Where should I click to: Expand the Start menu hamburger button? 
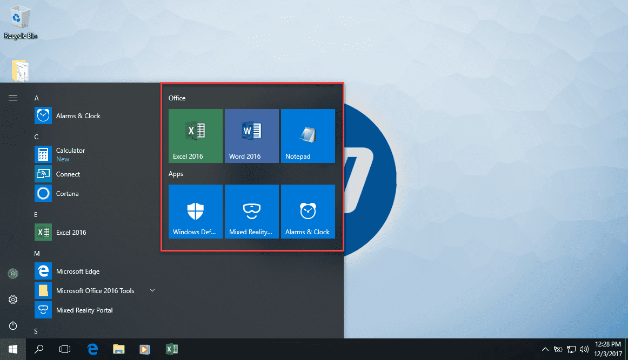[x=13, y=98]
